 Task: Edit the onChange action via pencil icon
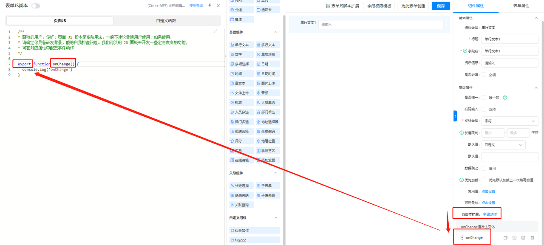click(523, 238)
